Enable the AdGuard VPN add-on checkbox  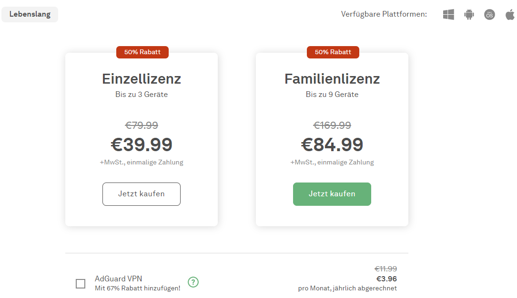pyautogui.click(x=81, y=284)
